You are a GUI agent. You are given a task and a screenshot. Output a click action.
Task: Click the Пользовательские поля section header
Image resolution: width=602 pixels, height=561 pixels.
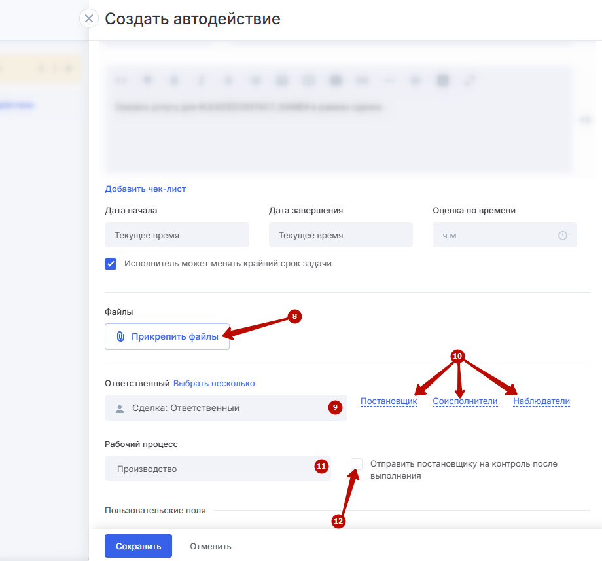(x=155, y=510)
